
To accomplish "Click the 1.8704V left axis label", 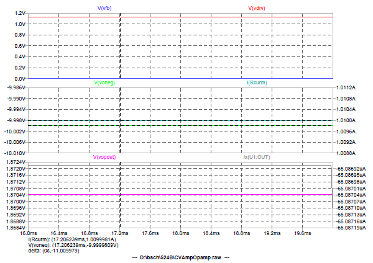I will (x=17, y=195).
